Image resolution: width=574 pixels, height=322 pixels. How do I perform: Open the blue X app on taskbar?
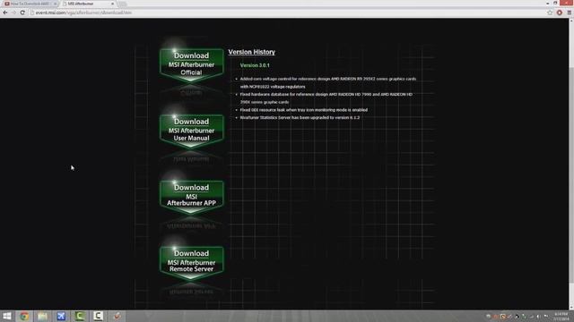[61, 316]
